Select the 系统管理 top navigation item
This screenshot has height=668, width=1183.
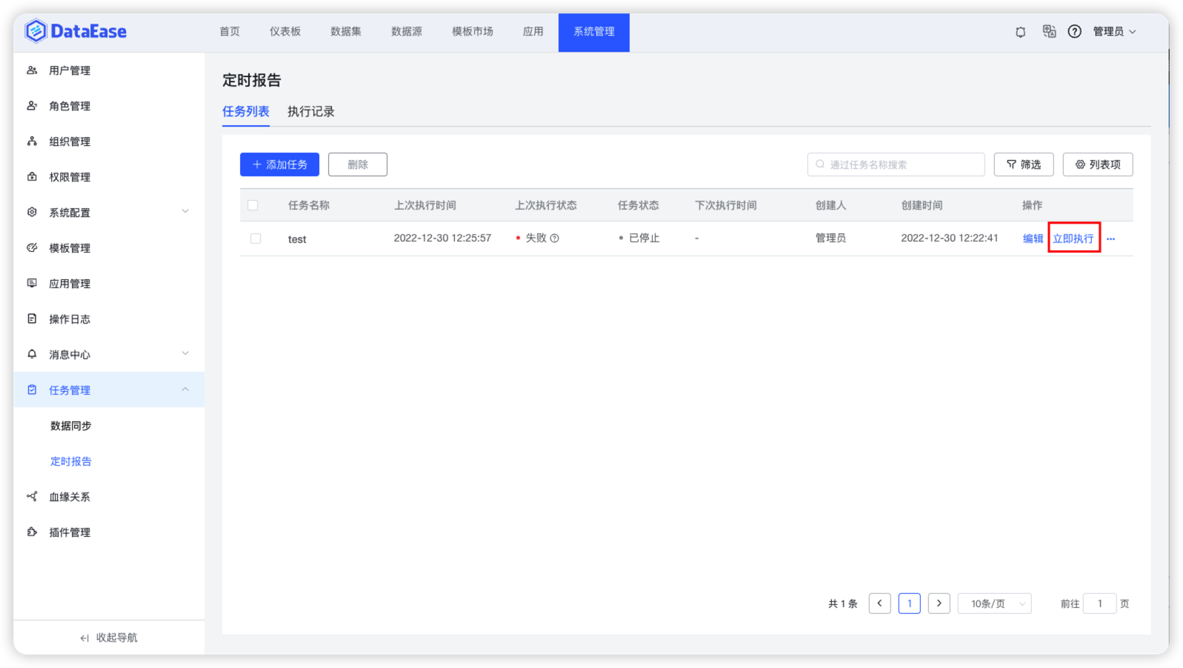coord(594,32)
